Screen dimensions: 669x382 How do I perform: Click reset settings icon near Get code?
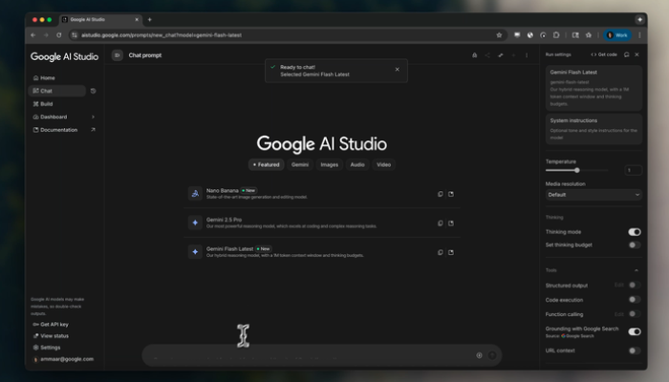[x=626, y=54]
